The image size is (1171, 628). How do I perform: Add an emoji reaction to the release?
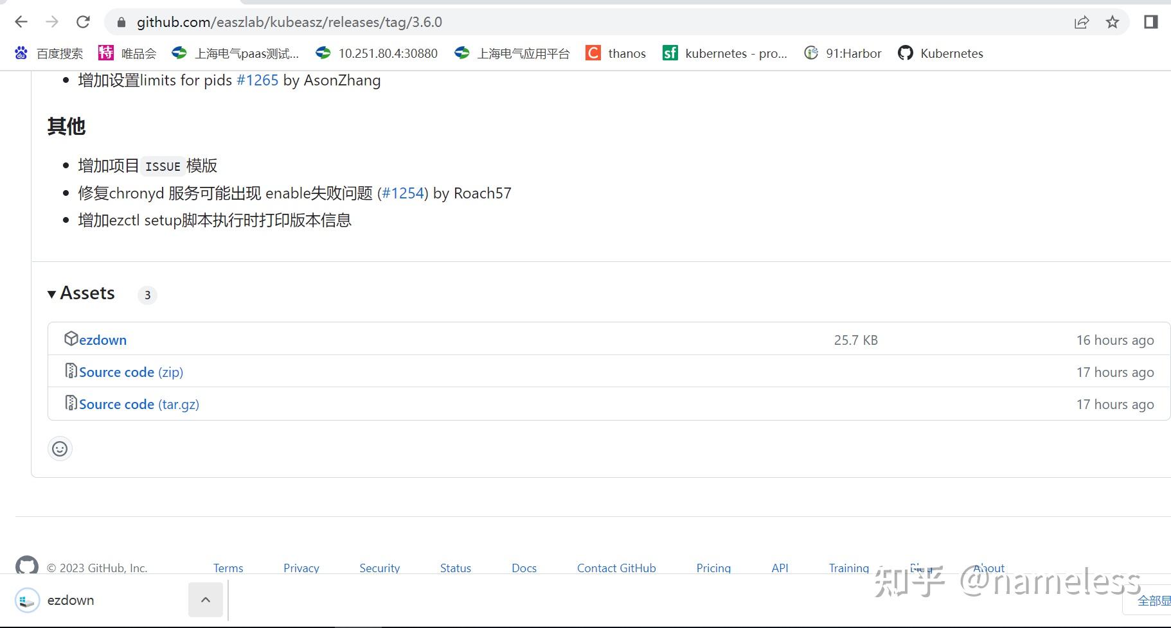pyautogui.click(x=60, y=448)
